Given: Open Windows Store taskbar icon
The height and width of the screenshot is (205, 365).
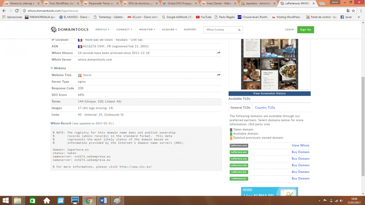Looking at the screenshot, I should [33, 200].
